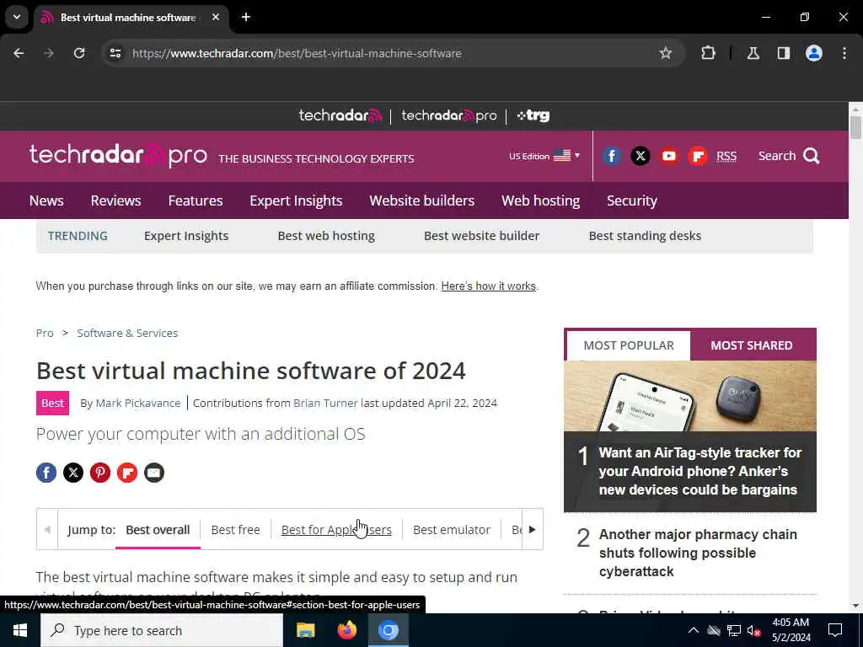Click the page vertical scrollbar thumb
Screen dimensions: 863x647
(x=855, y=127)
